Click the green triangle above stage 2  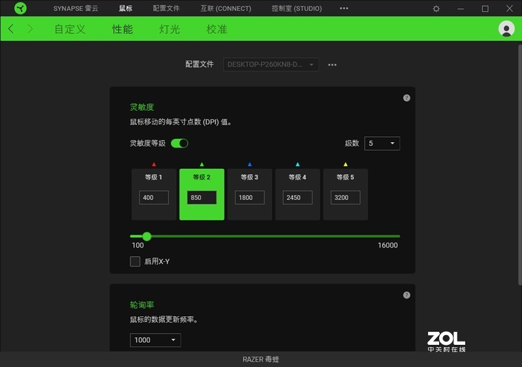pyautogui.click(x=202, y=164)
